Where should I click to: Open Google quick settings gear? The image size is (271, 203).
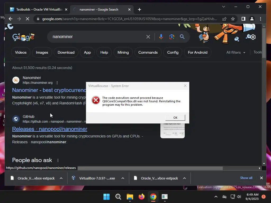253,37
